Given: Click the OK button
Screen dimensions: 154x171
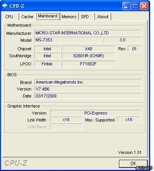Looking at the screenshot, I should click(x=133, y=164).
